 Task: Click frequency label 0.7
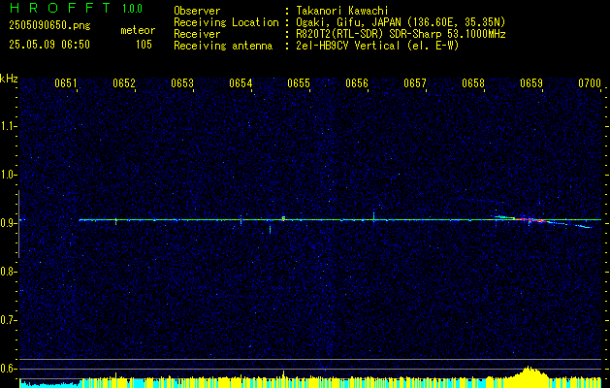coord(9,320)
